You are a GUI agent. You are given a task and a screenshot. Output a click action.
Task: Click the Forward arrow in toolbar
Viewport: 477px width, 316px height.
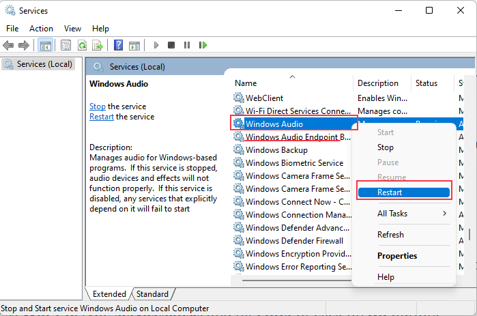tap(23, 45)
